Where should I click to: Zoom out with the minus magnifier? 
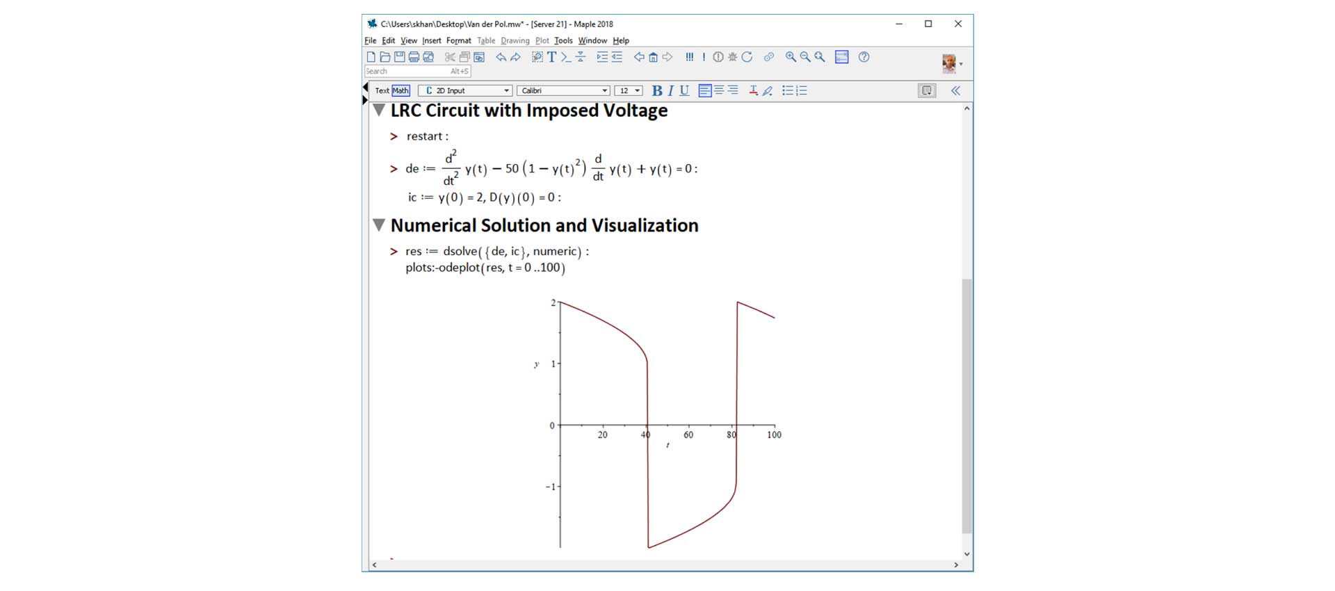pyautogui.click(x=805, y=57)
